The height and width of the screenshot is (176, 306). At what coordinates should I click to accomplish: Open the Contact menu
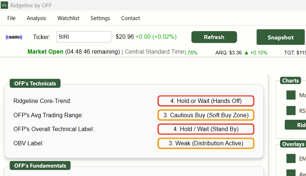pos(131,18)
